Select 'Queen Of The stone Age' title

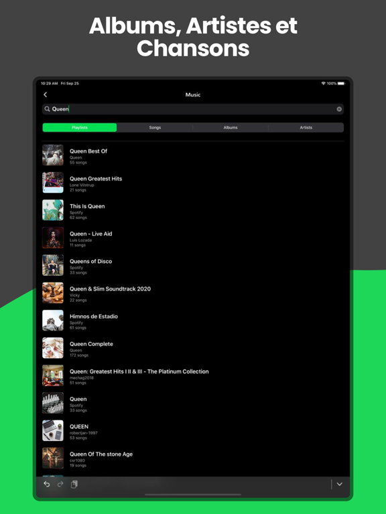tap(101, 454)
